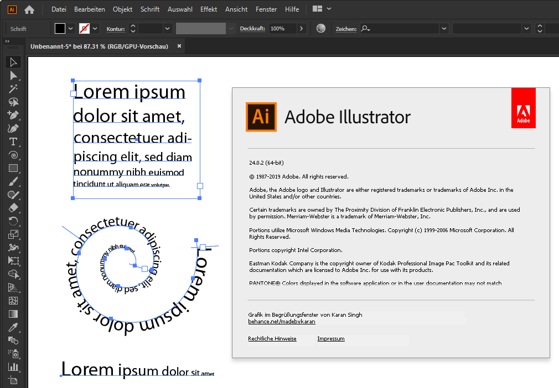Select the Direct Selection tool

click(13, 76)
